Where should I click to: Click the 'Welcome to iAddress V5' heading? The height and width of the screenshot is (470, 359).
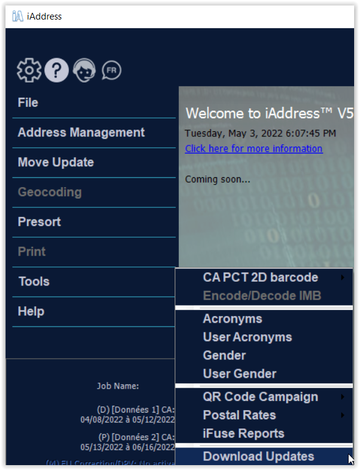tap(269, 114)
